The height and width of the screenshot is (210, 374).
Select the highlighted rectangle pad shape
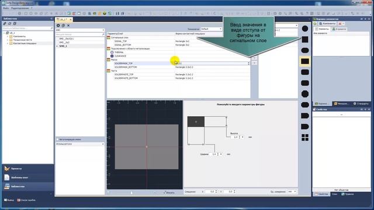[x=305, y=61]
